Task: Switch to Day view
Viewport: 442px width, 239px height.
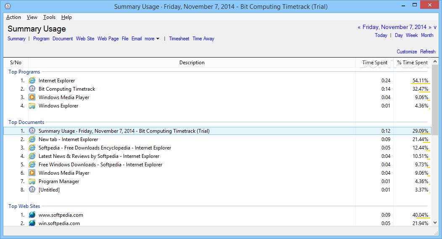Action: pos(399,35)
